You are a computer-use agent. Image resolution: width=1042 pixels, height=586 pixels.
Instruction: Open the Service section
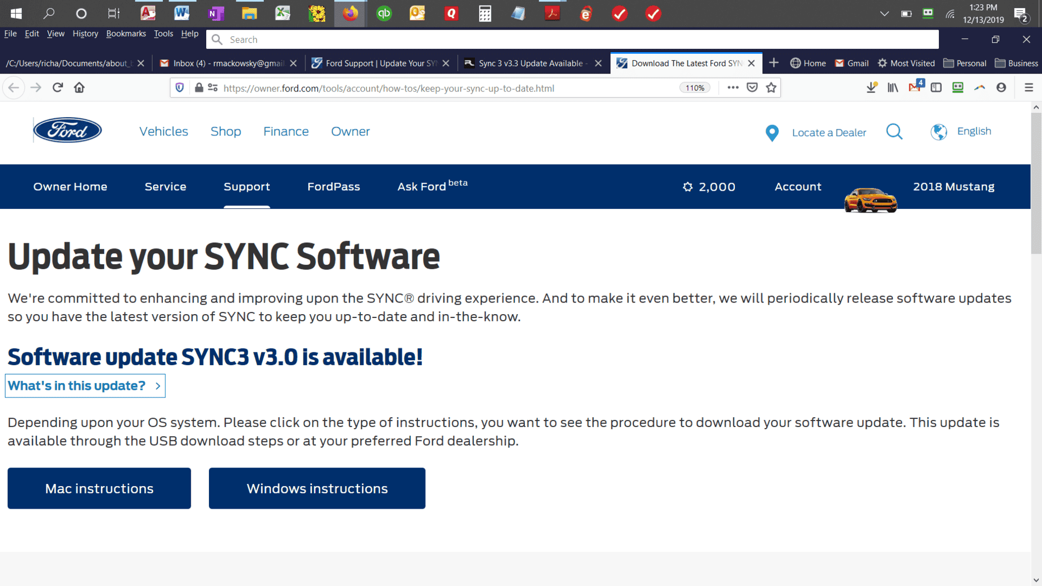click(x=166, y=187)
